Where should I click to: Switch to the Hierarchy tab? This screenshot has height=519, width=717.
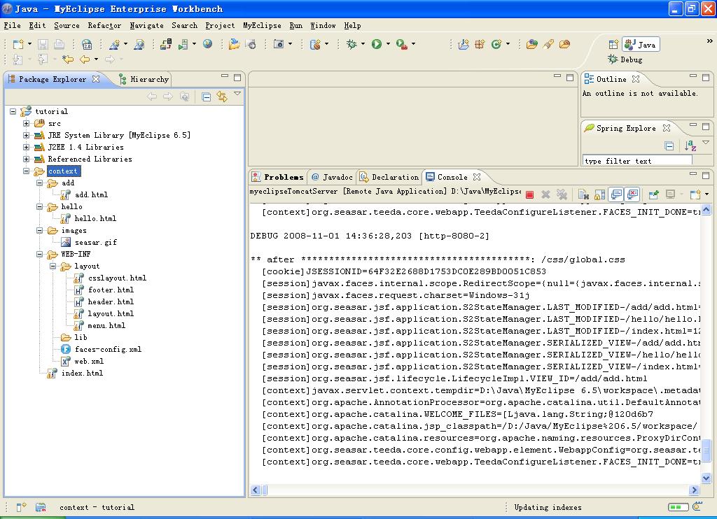pos(144,79)
